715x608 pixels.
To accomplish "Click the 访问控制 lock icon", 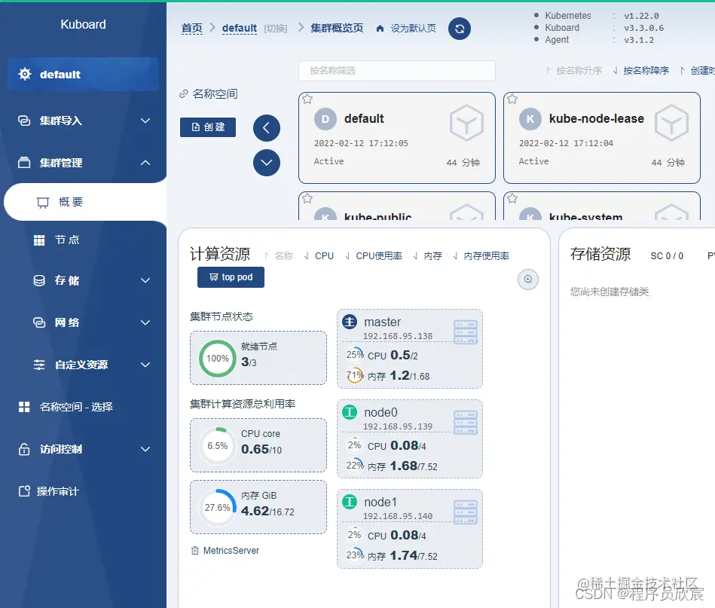I will point(24,449).
